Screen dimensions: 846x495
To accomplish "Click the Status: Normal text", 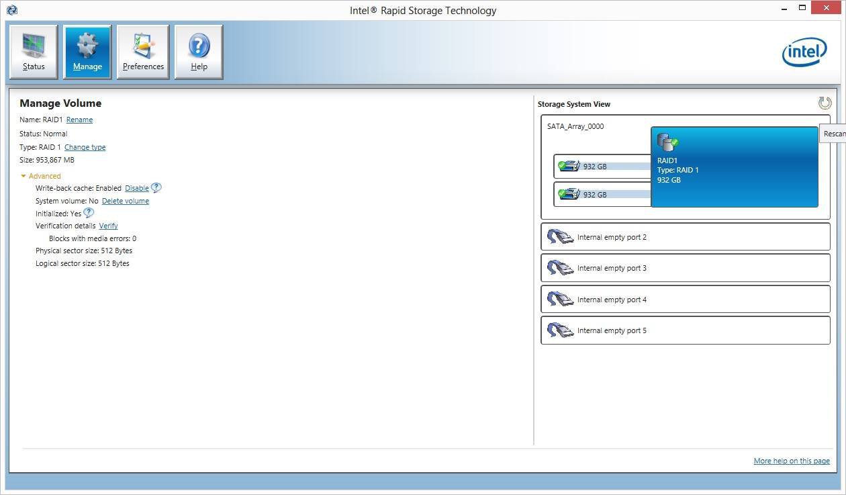I will pos(43,134).
